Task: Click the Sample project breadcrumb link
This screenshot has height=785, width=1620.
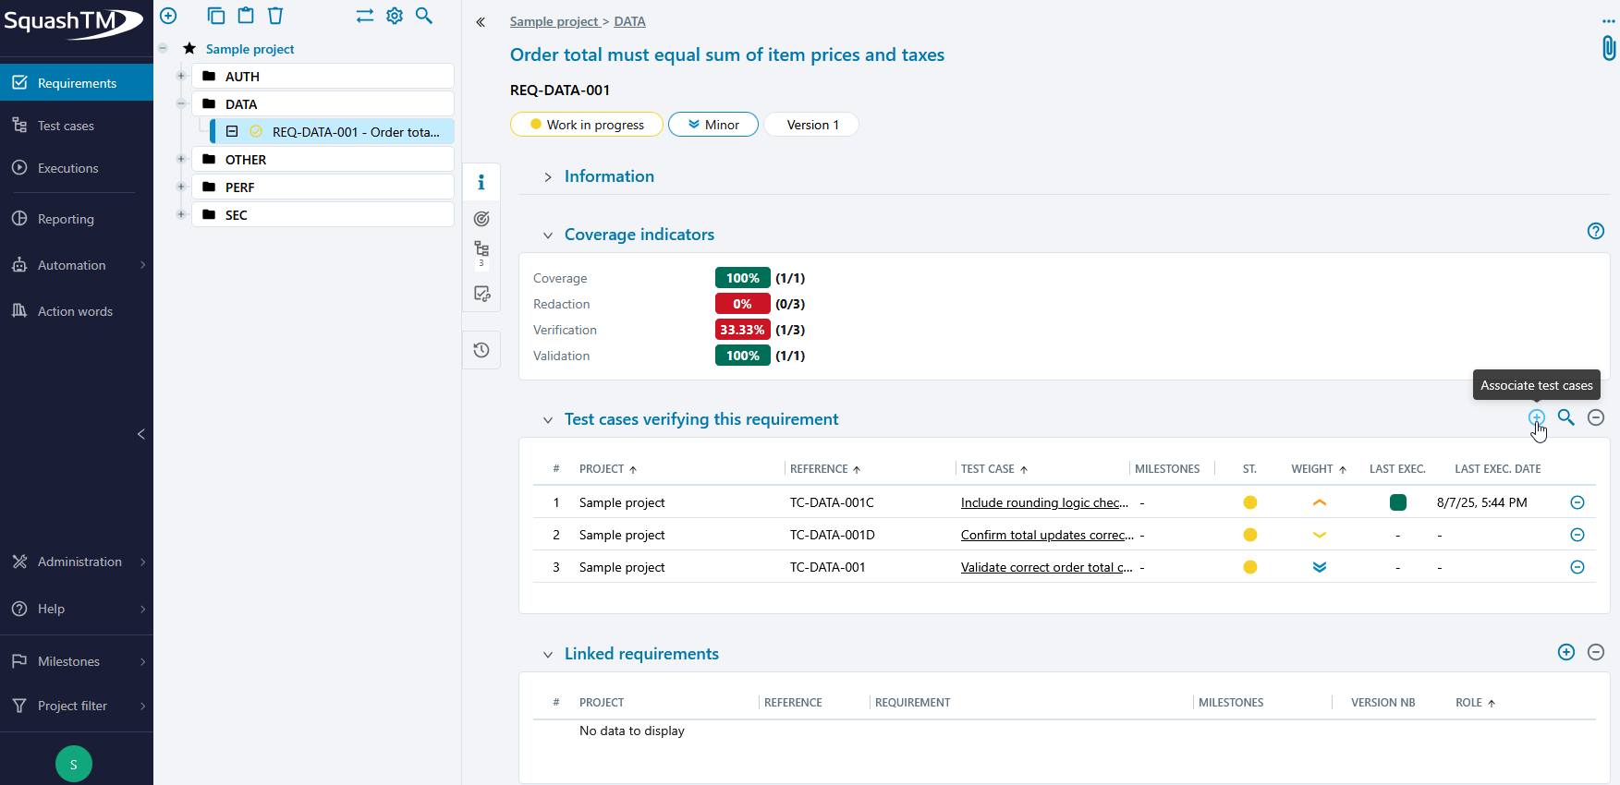Action: (554, 21)
